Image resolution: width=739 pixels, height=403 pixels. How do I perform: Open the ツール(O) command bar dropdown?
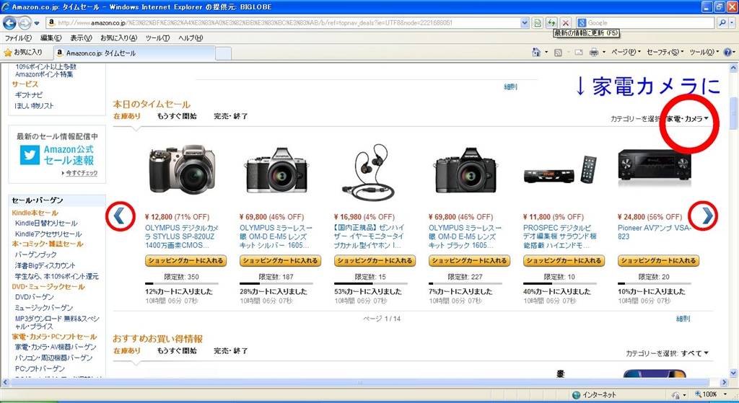click(x=704, y=52)
